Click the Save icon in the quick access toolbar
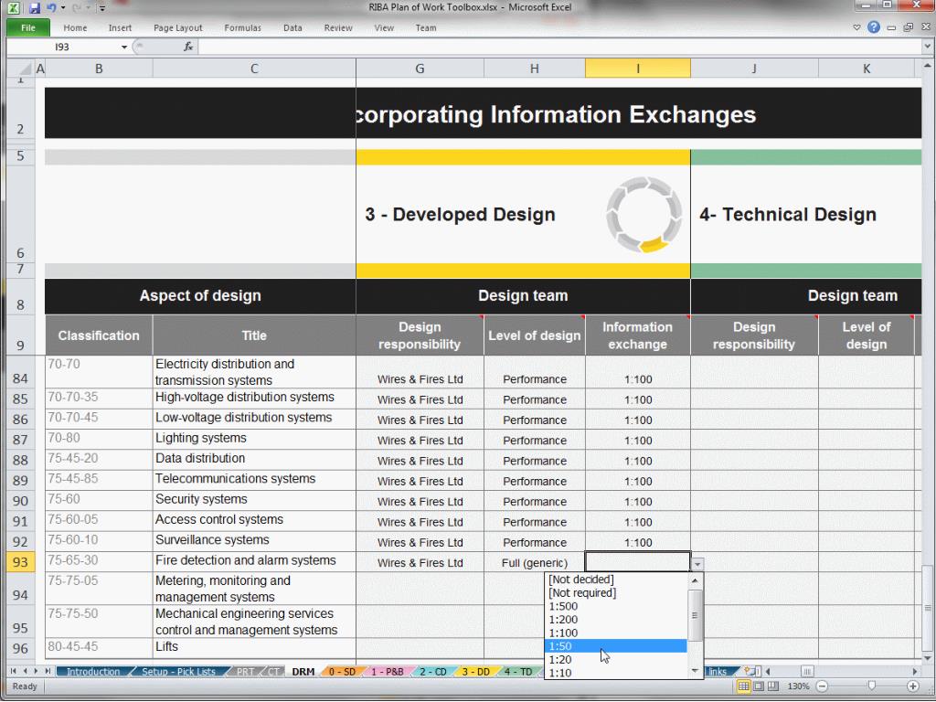 pos(34,7)
